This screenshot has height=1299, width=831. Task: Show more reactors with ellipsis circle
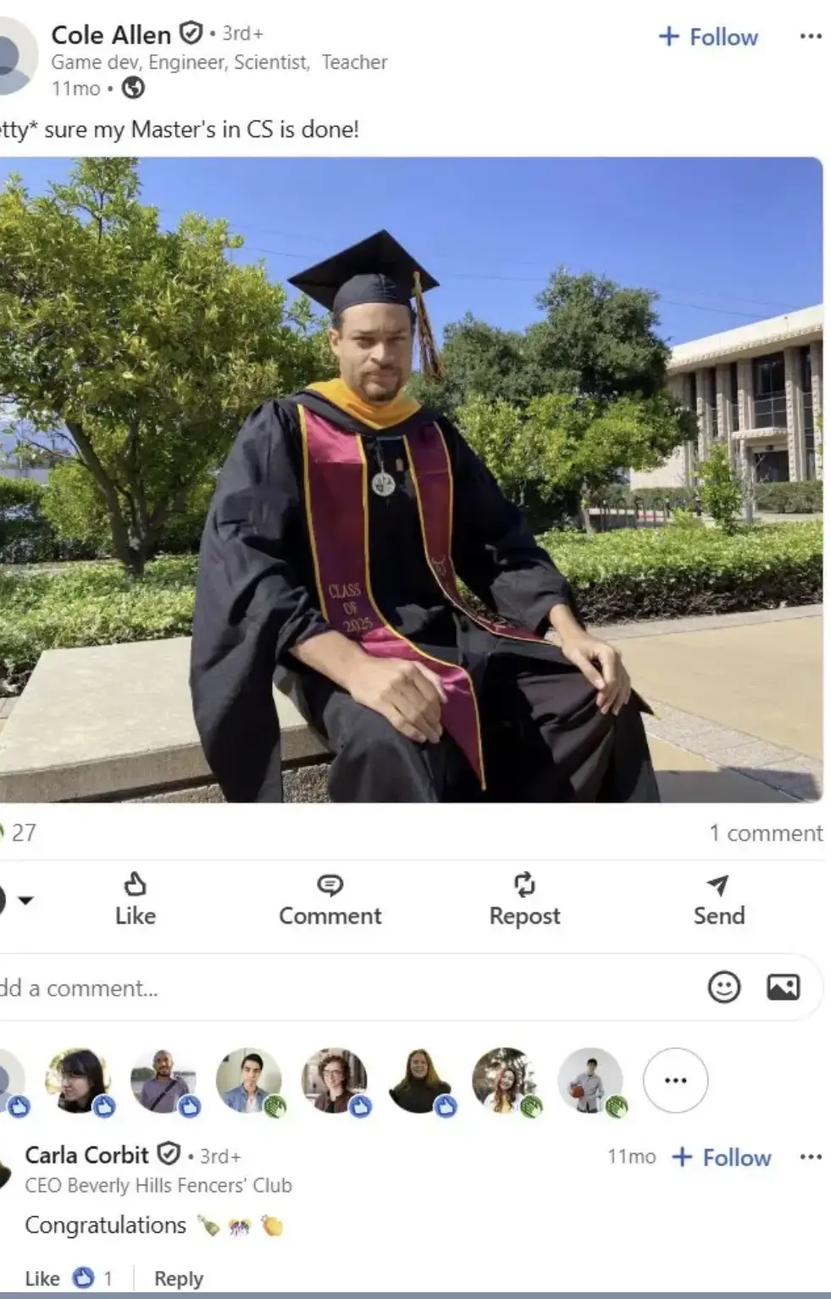(675, 1080)
